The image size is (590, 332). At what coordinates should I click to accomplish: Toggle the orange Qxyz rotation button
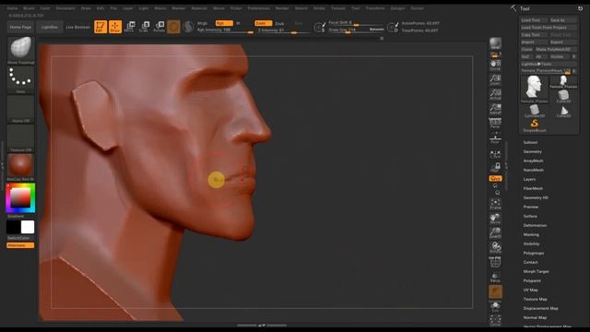495,178
